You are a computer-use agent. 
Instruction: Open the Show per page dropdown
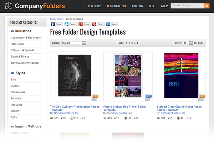click(x=188, y=43)
